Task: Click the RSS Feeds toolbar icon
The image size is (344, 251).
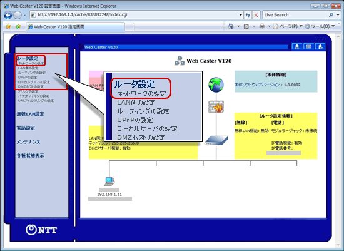Action: 246,26
